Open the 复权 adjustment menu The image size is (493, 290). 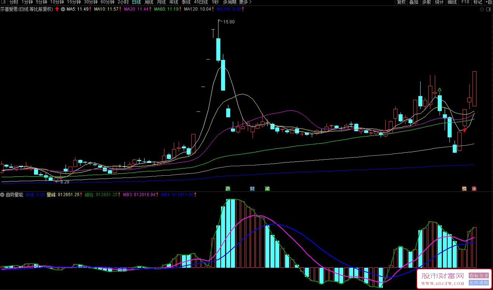pos(401,2)
